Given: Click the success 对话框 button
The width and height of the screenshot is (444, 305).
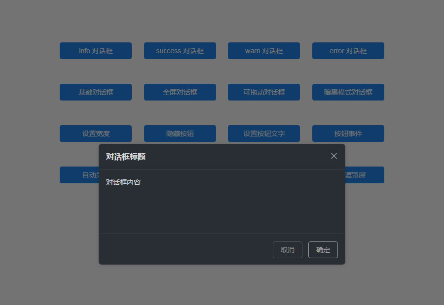Looking at the screenshot, I should 180,51.
